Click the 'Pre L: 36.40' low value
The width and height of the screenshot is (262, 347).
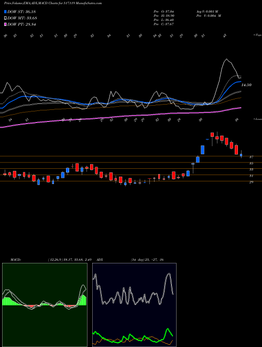[x=163, y=20]
